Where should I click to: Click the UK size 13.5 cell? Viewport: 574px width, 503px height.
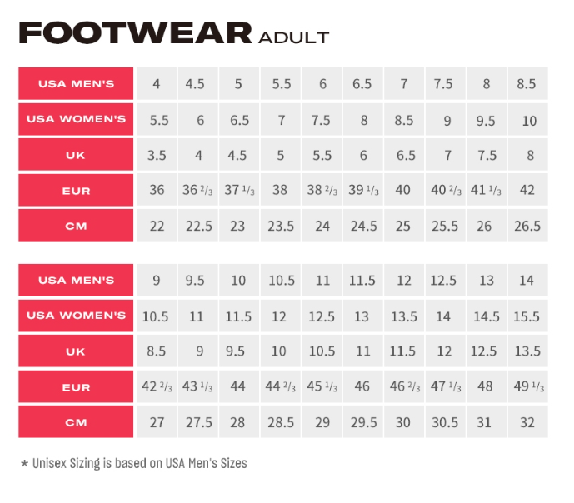[527, 351]
